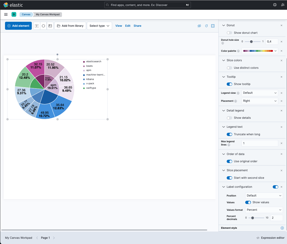Open Legend view Default dropdown
Viewport: 287px width, 244px height.
pyautogui.click(x=260, y=93)
